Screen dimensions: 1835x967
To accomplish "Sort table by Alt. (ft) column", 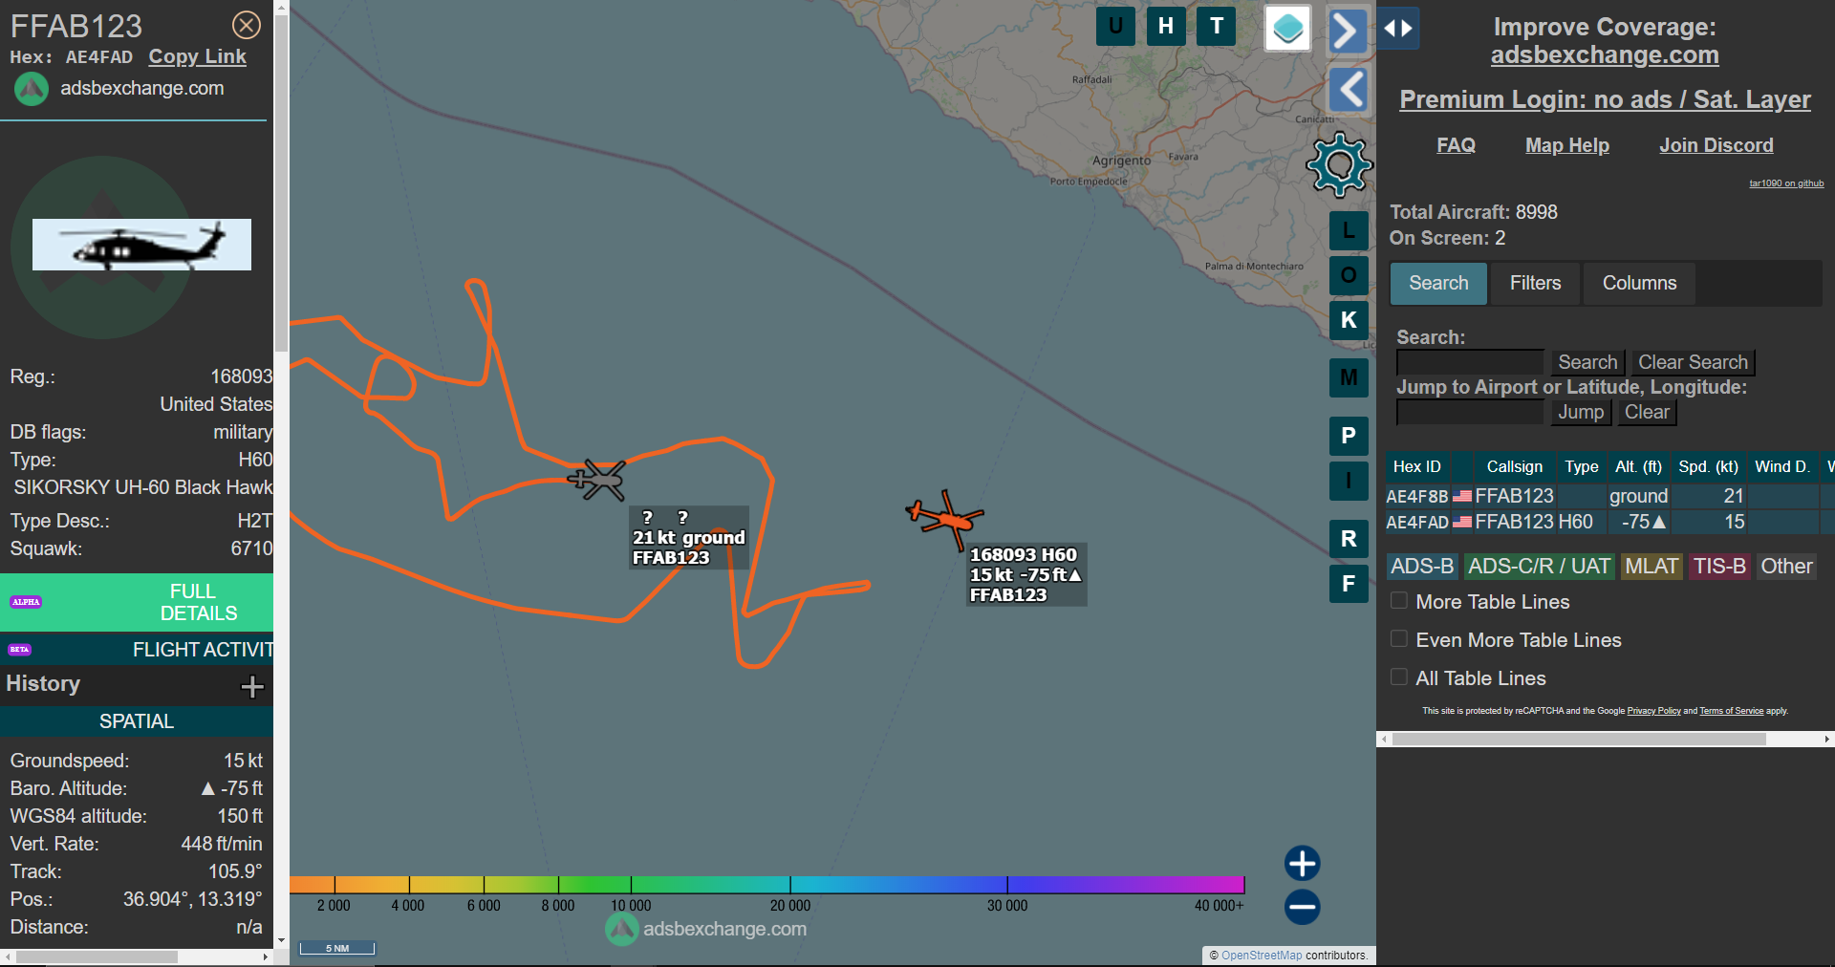I will tap(1638, 466).
